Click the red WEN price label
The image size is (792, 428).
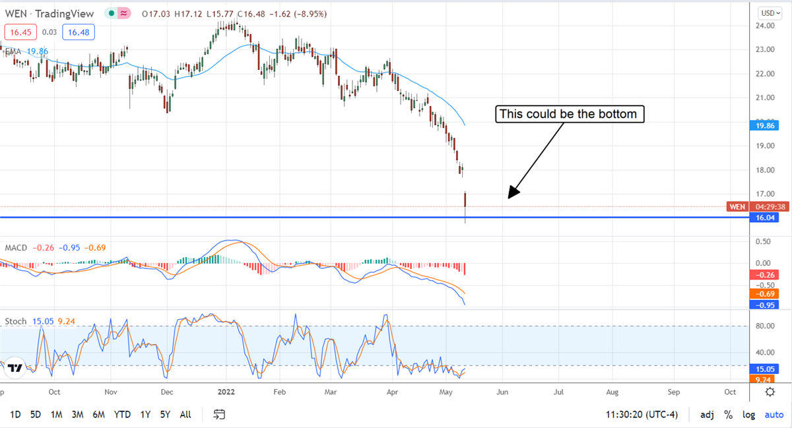(x=737, y=206)
